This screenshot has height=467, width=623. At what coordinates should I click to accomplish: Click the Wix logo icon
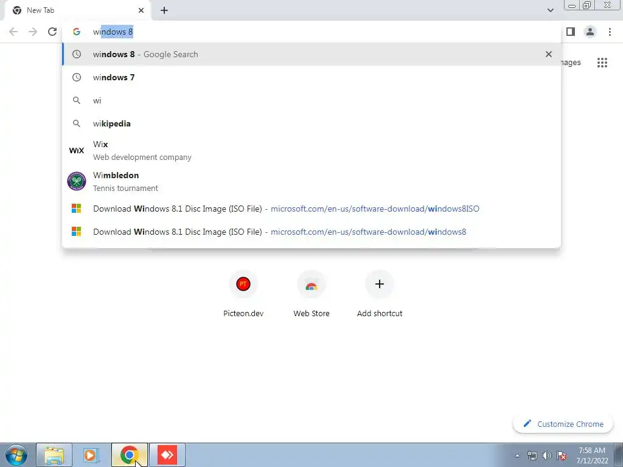pyautogui.click(x=77, y=151)
